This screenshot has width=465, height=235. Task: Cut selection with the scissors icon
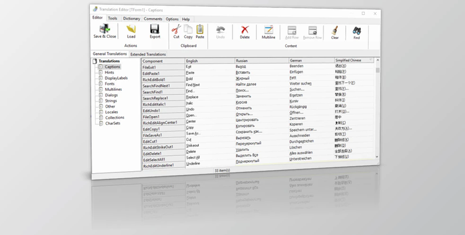click(x=176, y=30)
